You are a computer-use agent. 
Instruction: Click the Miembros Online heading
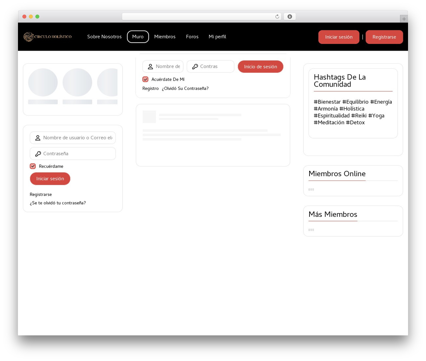tap(337, 174)
